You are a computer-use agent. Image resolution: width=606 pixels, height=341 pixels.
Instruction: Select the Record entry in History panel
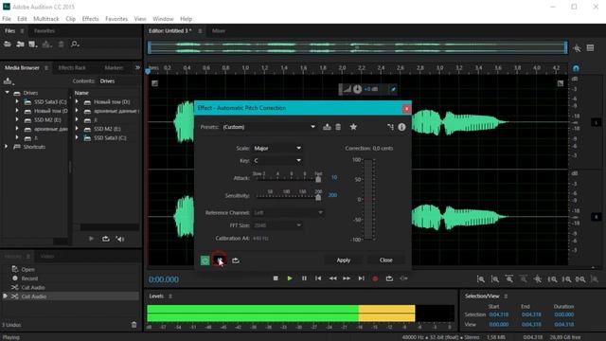(x=29, y=278)
